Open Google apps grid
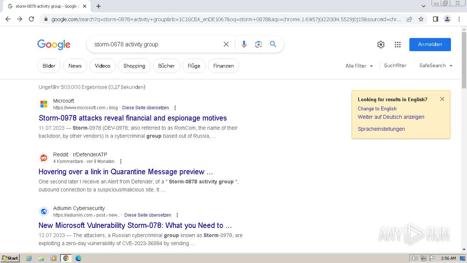 [x=398, y=45]
